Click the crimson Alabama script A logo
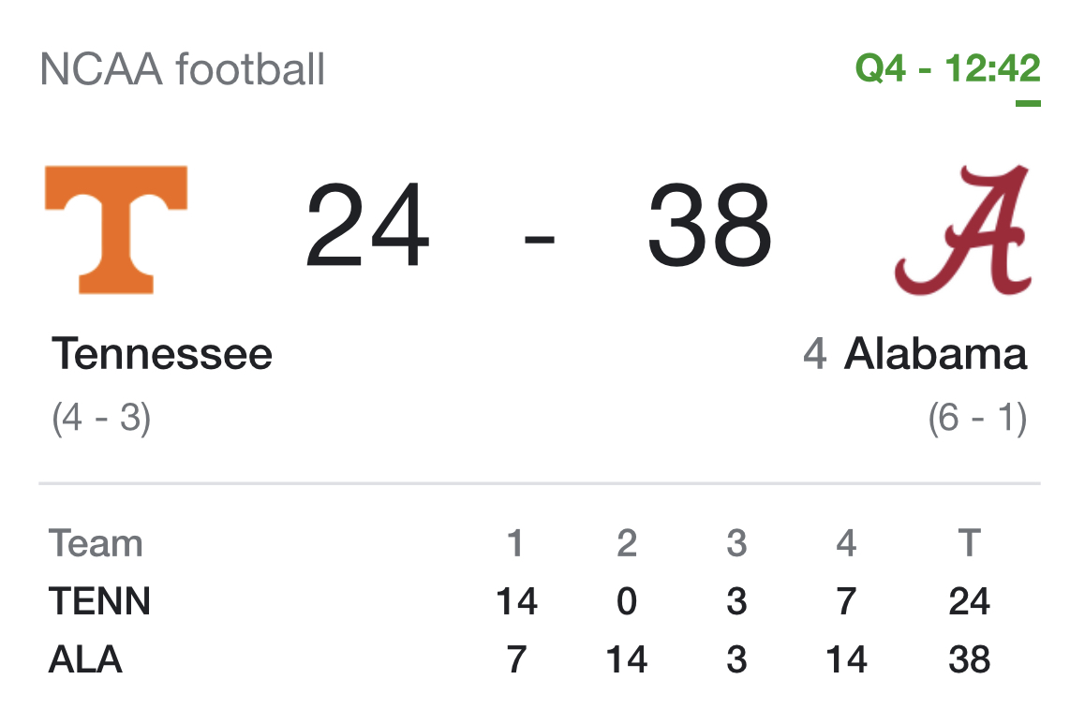 pyautogui.click(x=963, y=229)
